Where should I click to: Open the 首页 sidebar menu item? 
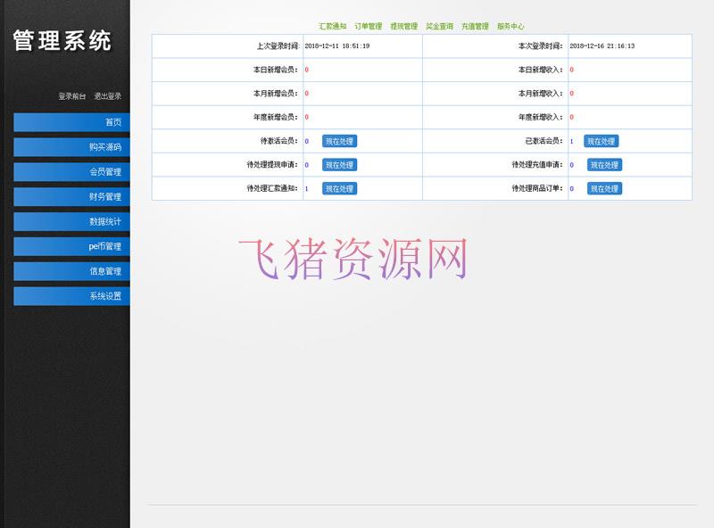[71, 122]
